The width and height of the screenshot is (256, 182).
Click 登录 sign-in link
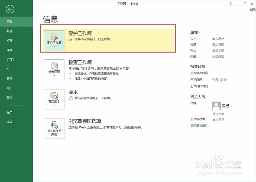coord(253,9)
